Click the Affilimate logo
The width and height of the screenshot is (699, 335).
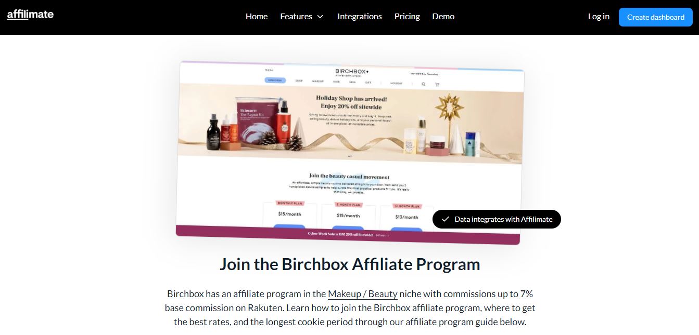click(x=30, y=15)
